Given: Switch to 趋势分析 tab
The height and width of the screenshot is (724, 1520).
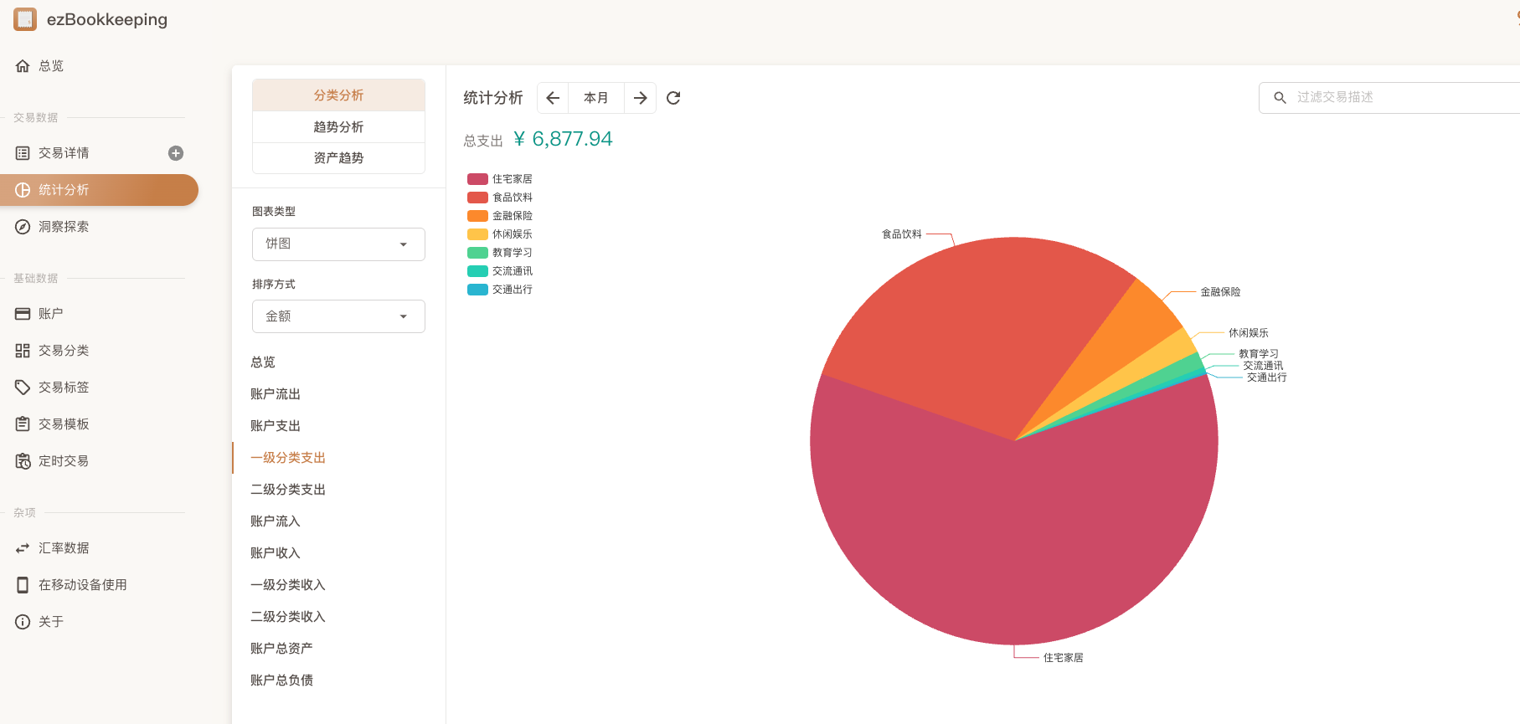Looking at the screenshot, I should pyautogui.click(x=338, y=127).
